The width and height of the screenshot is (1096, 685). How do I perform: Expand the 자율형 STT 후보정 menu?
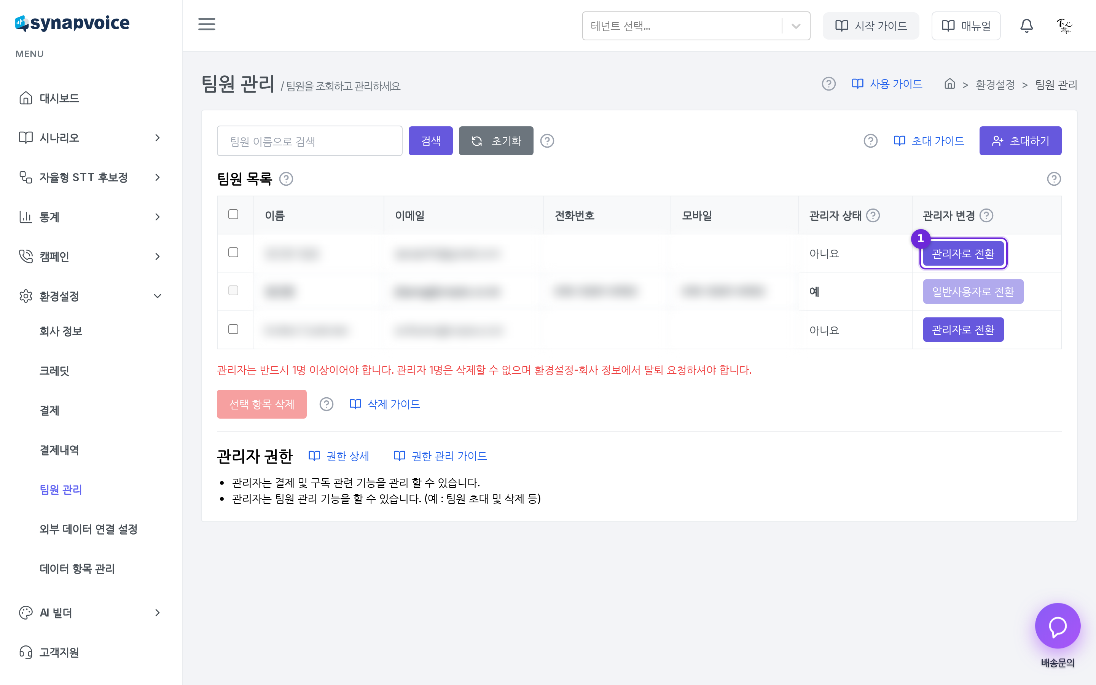pyautogui.click(x=91, y=177)
